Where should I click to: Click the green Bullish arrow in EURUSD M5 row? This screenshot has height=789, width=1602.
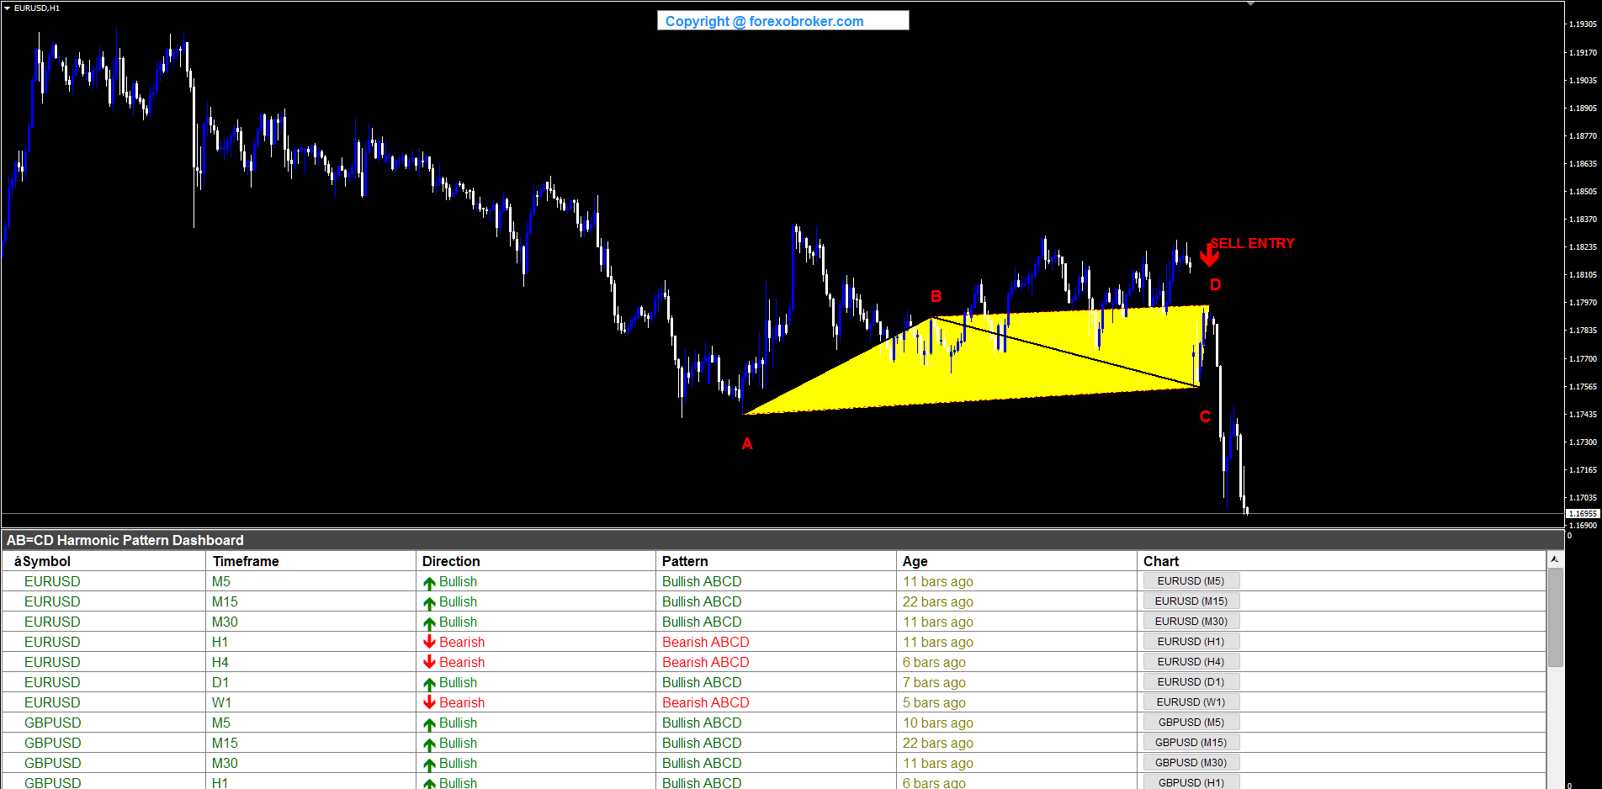(429, 582)
